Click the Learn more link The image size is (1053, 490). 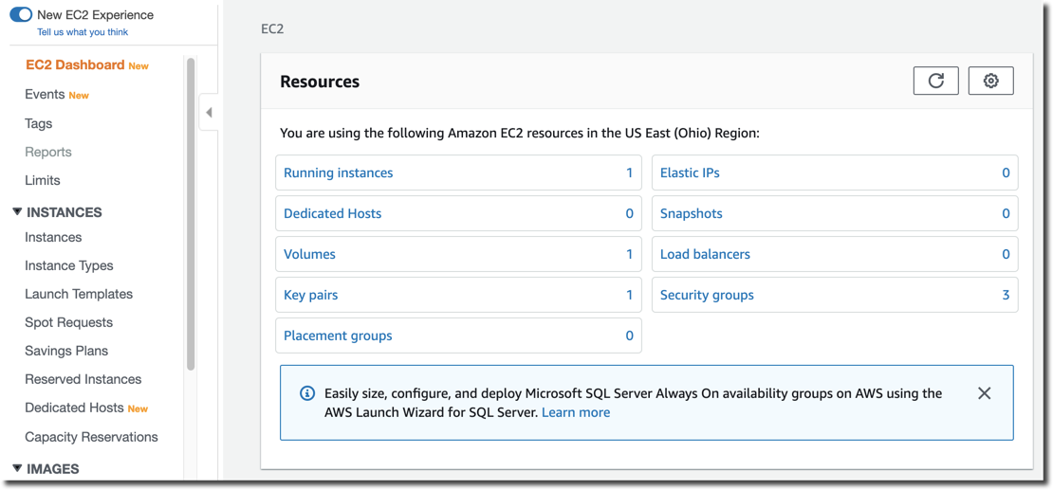(576, 412)
